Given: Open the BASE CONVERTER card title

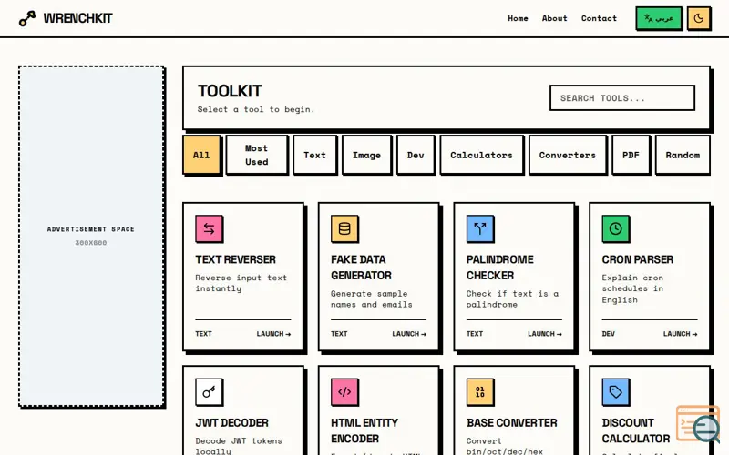Looking at the screenshot, I should point(512,423).
